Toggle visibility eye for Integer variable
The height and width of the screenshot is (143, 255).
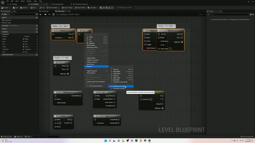click(37, 39)
